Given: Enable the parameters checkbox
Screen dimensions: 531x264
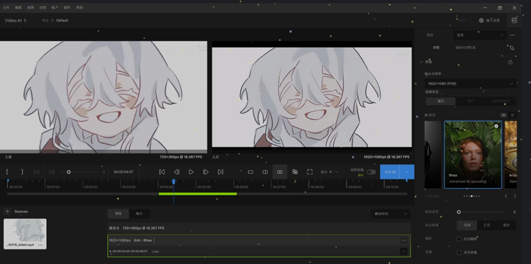Looking at the screenshot, I should click(x=459, y=252).
